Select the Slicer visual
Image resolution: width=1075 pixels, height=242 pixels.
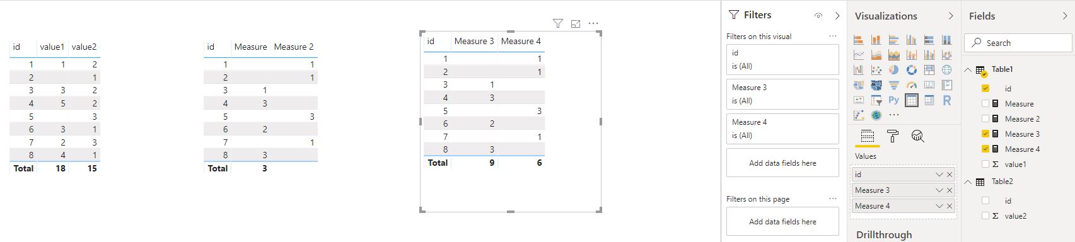pos(876,100)
